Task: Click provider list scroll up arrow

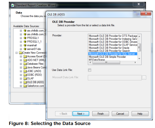Action: pyautogui.click(x=139, y=36)
